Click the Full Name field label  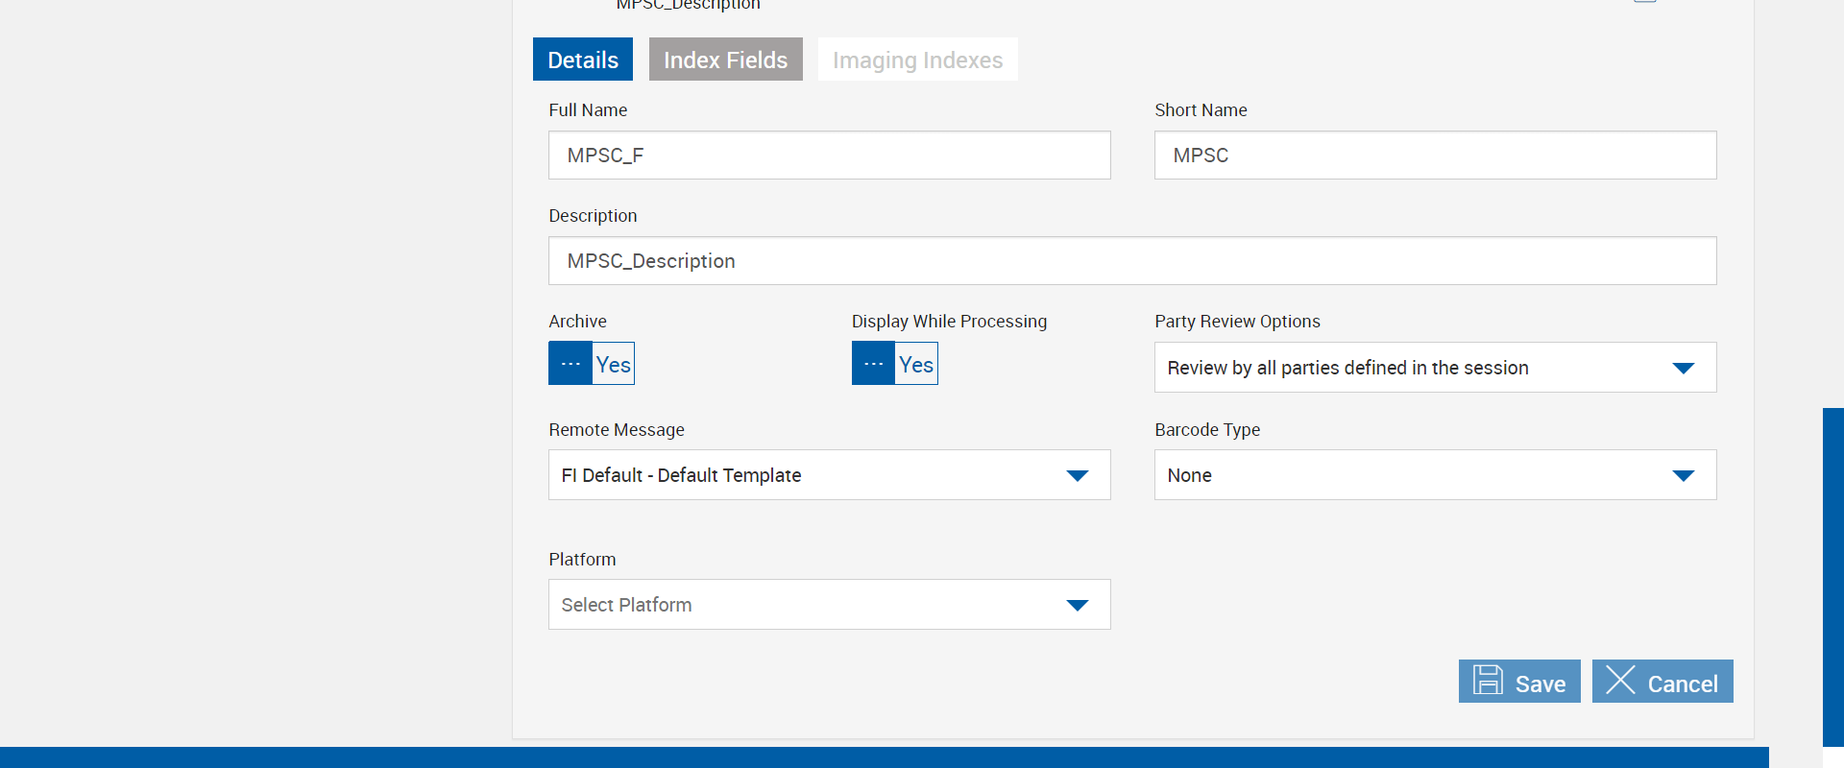pos(588,110)
